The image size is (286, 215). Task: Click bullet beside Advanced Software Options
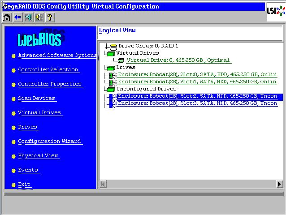[13, 56]
